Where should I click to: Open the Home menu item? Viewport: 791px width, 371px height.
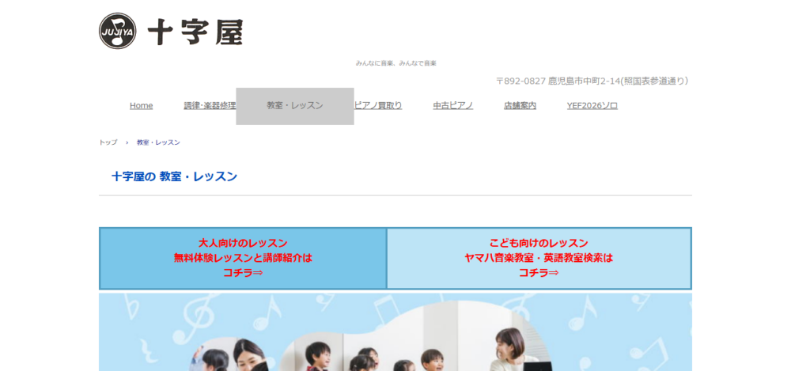[142, 105]
